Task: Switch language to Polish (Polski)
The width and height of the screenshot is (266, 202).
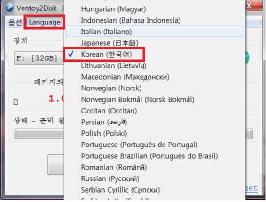Action: click(155, 133)
